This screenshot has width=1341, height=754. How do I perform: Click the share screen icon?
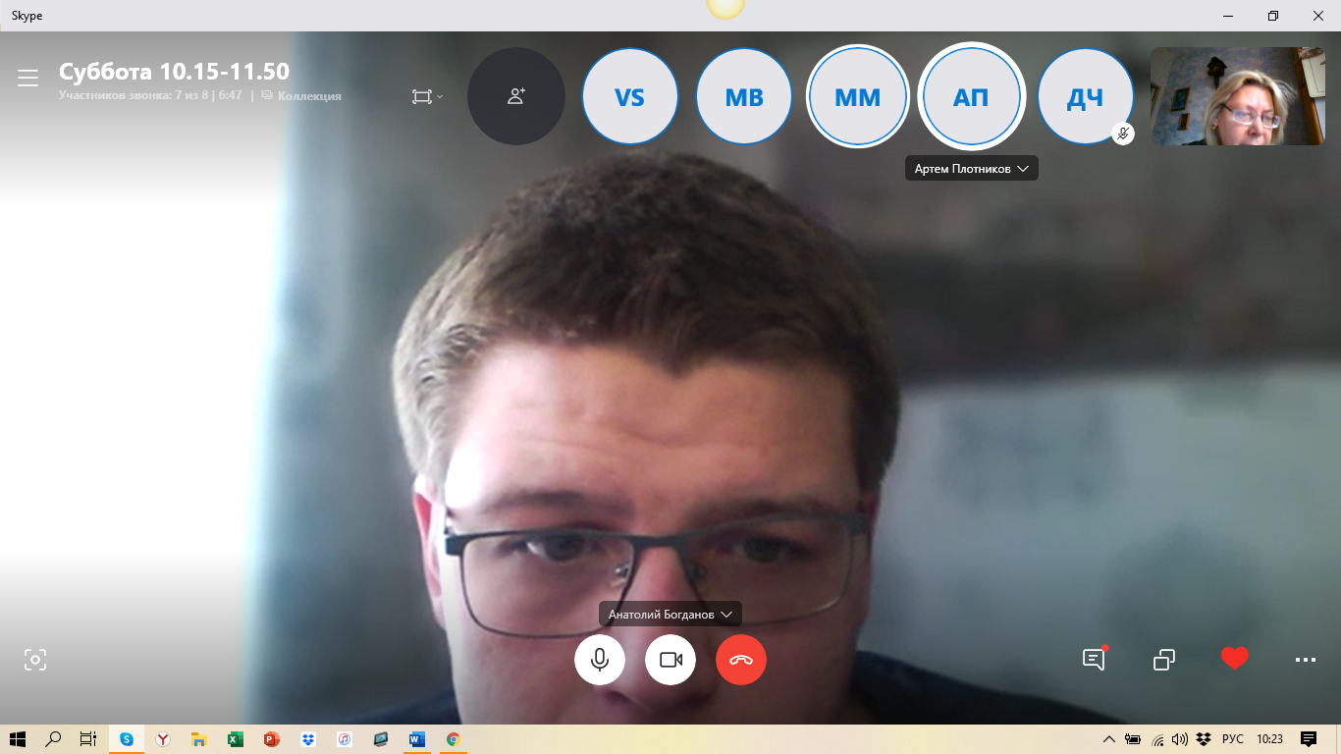click(1164, 659)
